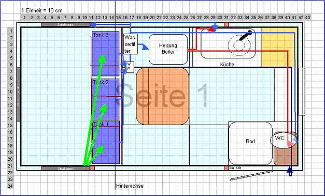Viewport: 325px width, 196px height.
Task: Click the blue arrowhead pointing at Heizung Boiler
Action: click(146, 48)
